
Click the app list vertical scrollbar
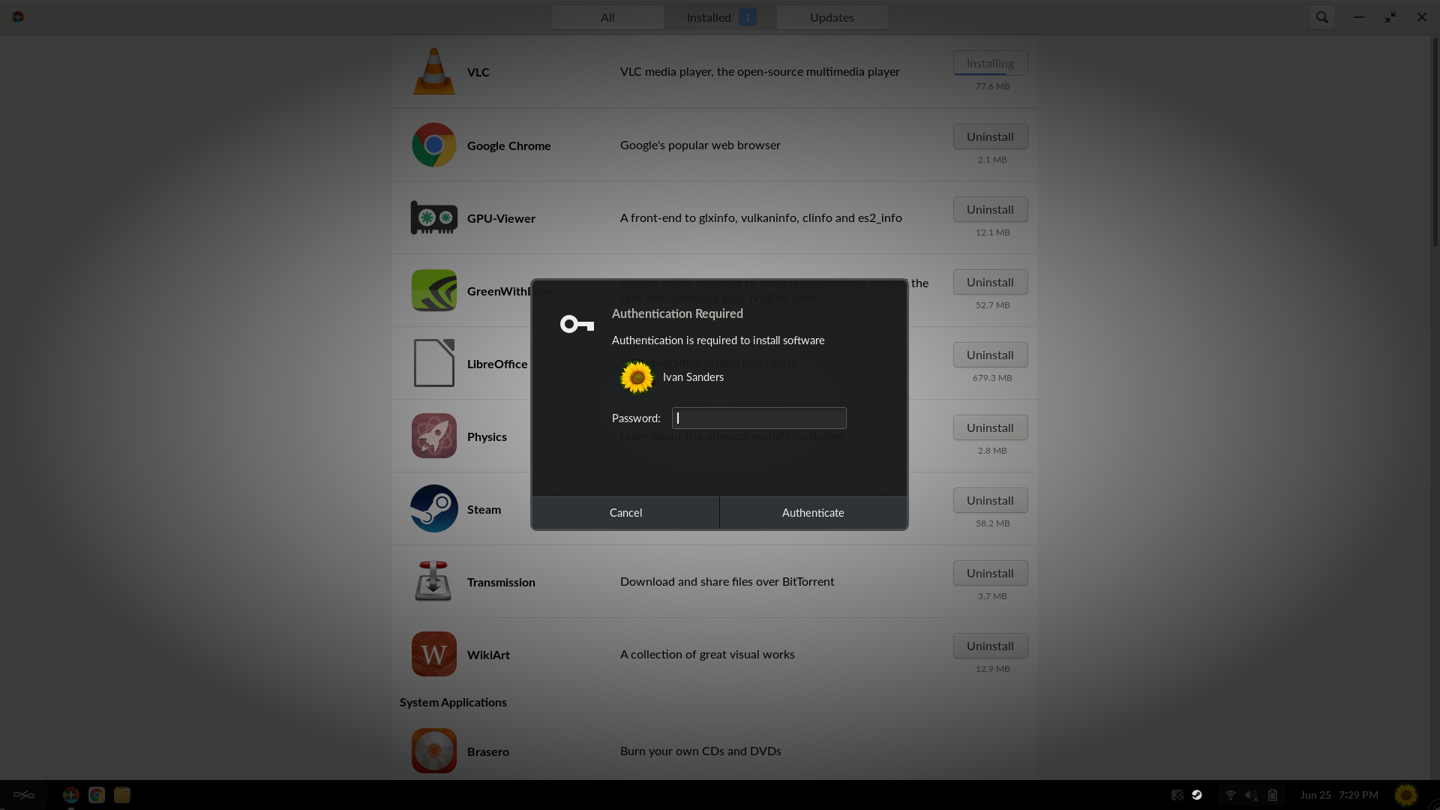point(1435,142)
